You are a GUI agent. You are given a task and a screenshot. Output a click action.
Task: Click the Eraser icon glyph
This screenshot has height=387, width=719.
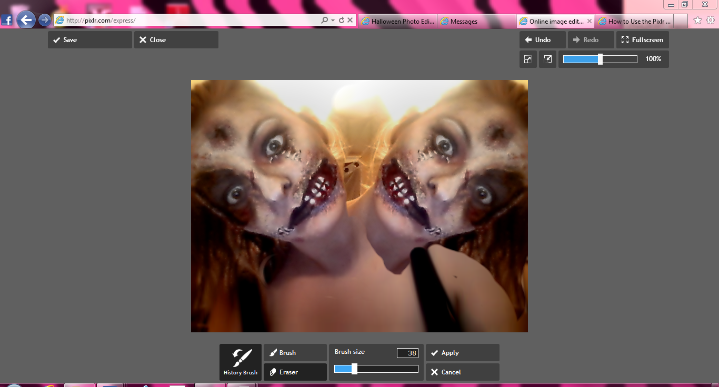(273, 372)
